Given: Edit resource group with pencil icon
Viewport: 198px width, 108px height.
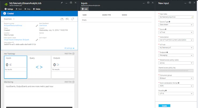Looking at the screenshot, I should [x=37, y=26].
